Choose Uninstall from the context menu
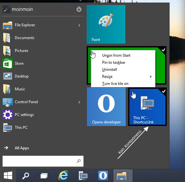 pyautogui.click(x=110, y=70)
